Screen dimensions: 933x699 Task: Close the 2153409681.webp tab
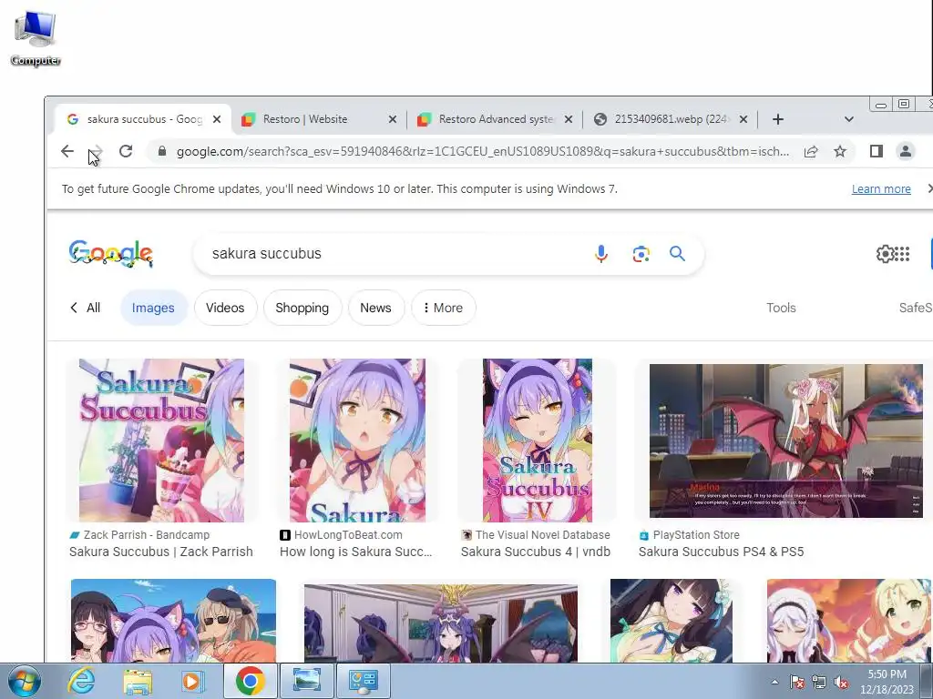(x=743, y=119)
